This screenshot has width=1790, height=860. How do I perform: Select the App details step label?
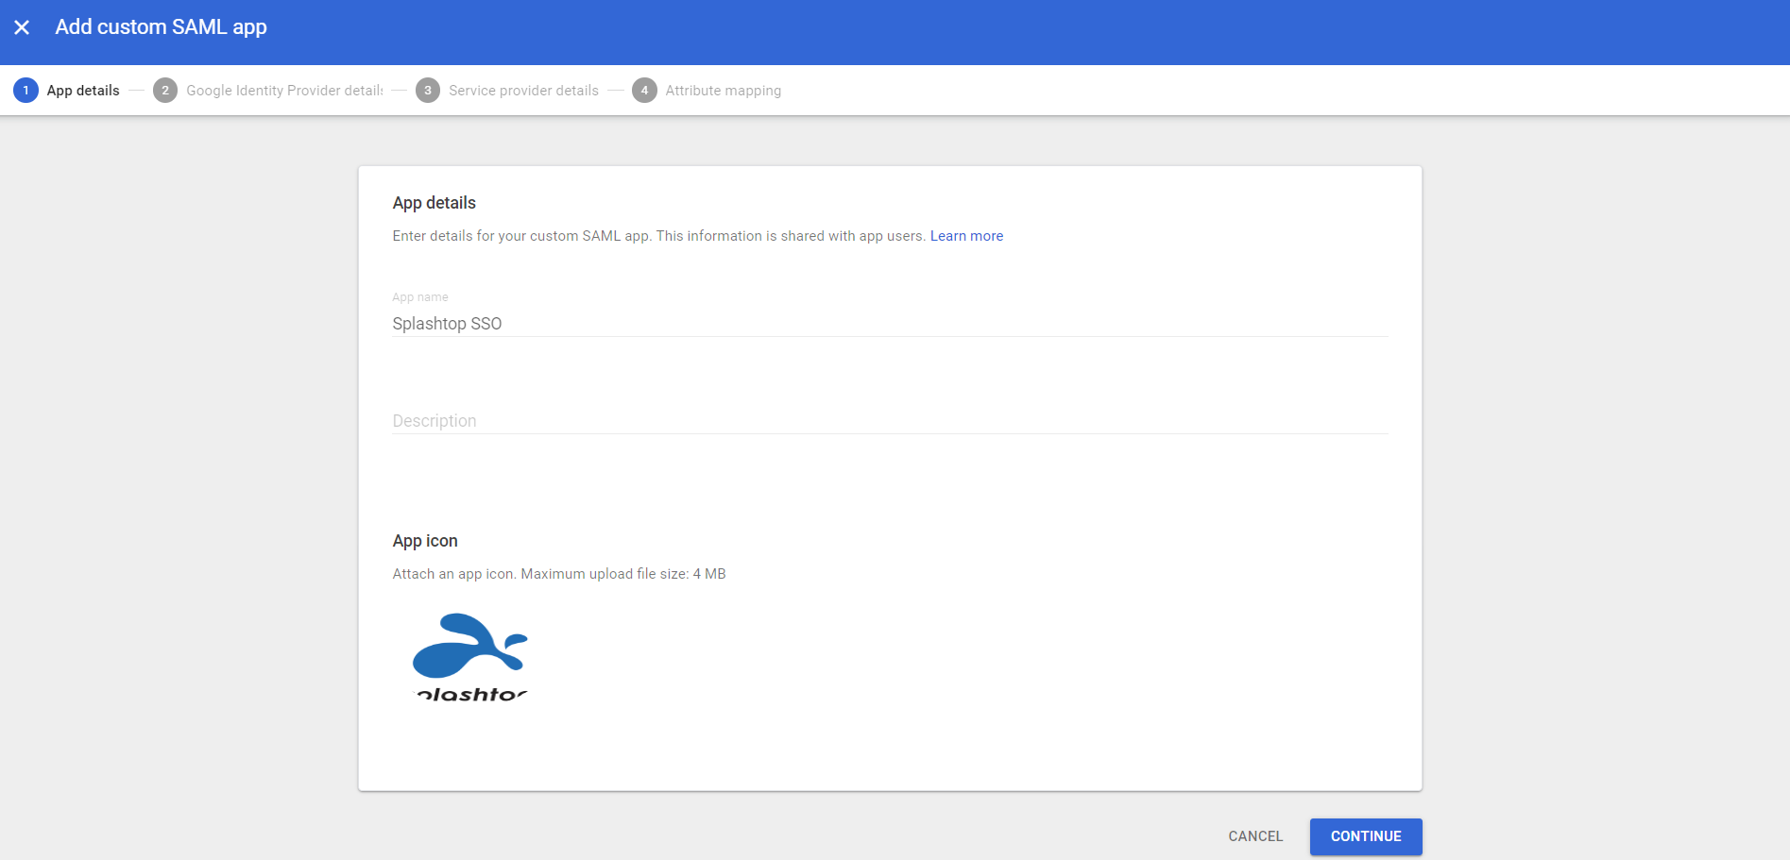[83, 91]
